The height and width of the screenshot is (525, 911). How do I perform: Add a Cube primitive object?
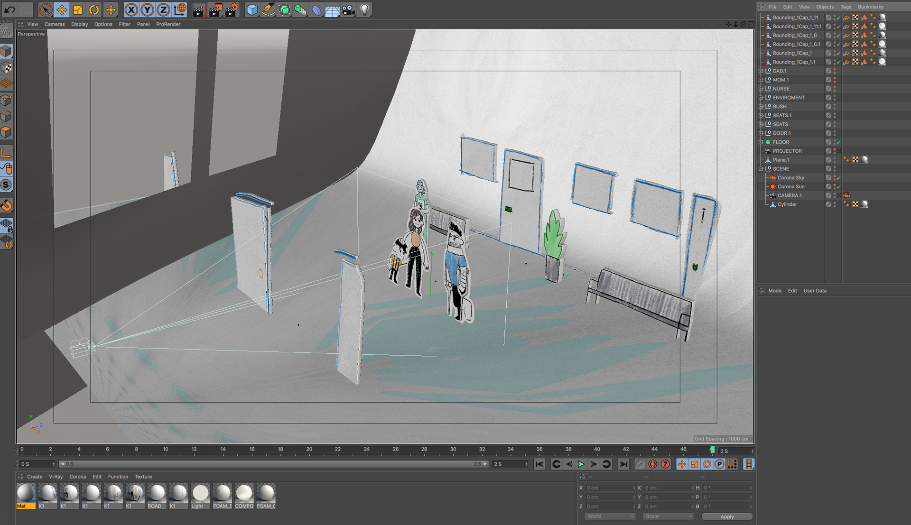point(252,10)
